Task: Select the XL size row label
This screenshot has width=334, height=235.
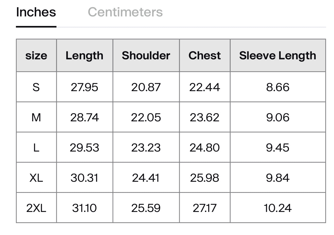Action: click(36, 178)
